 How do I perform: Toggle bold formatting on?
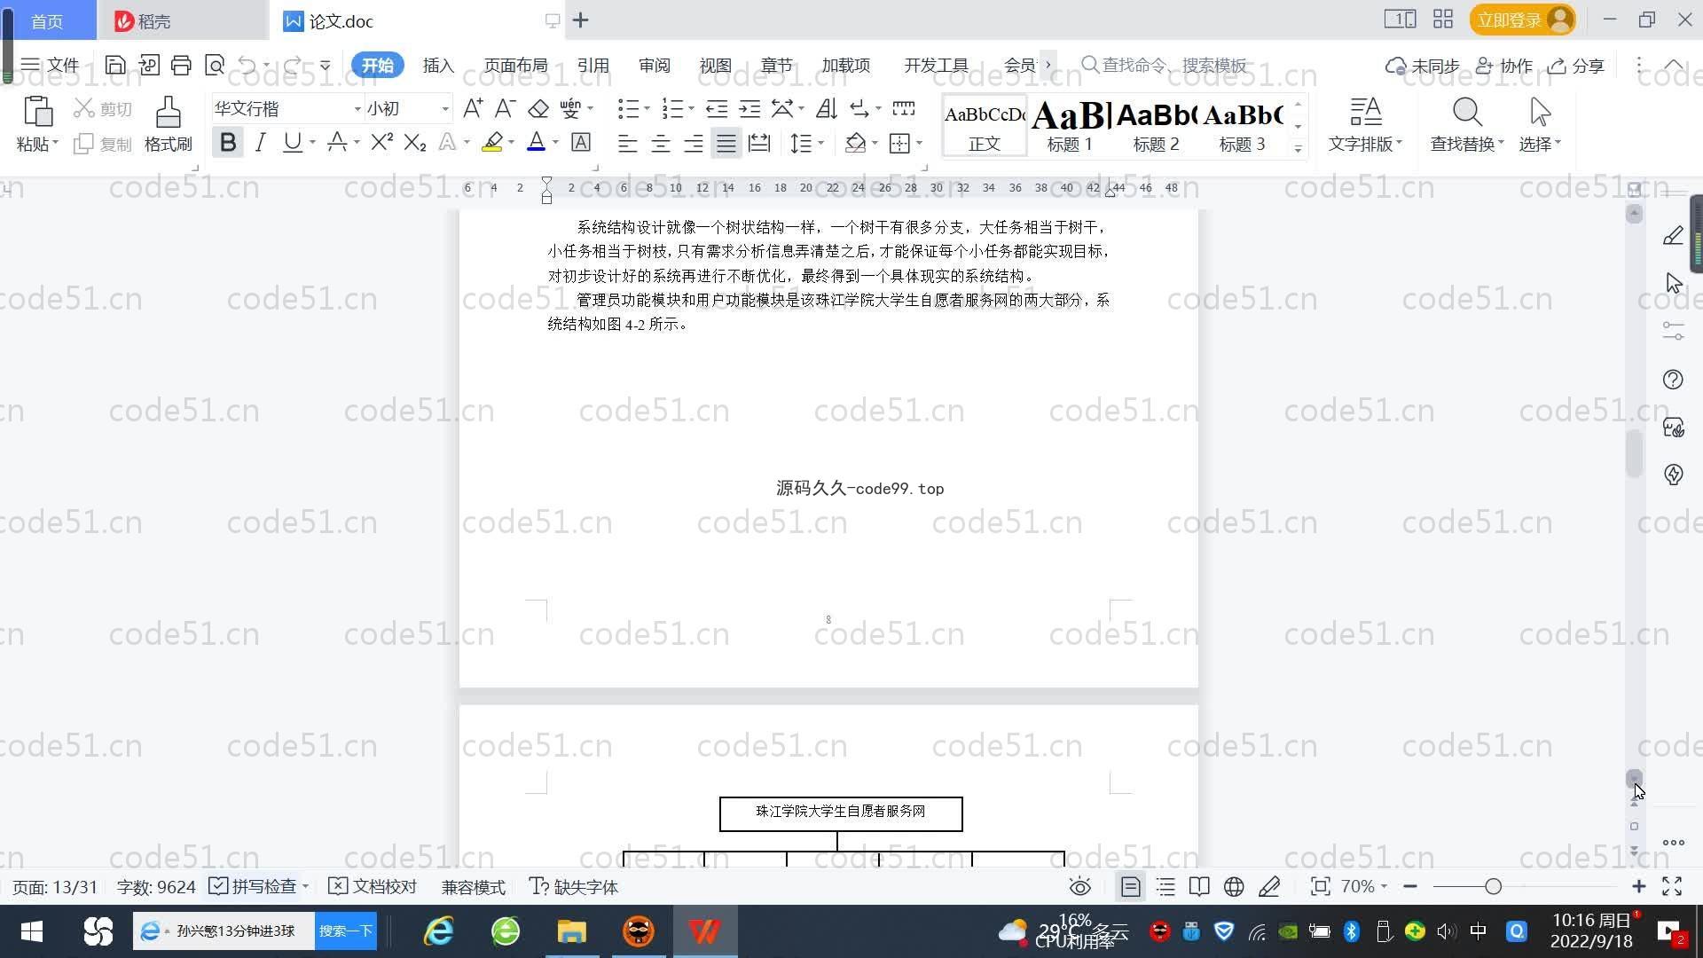[x=228, y=143]
